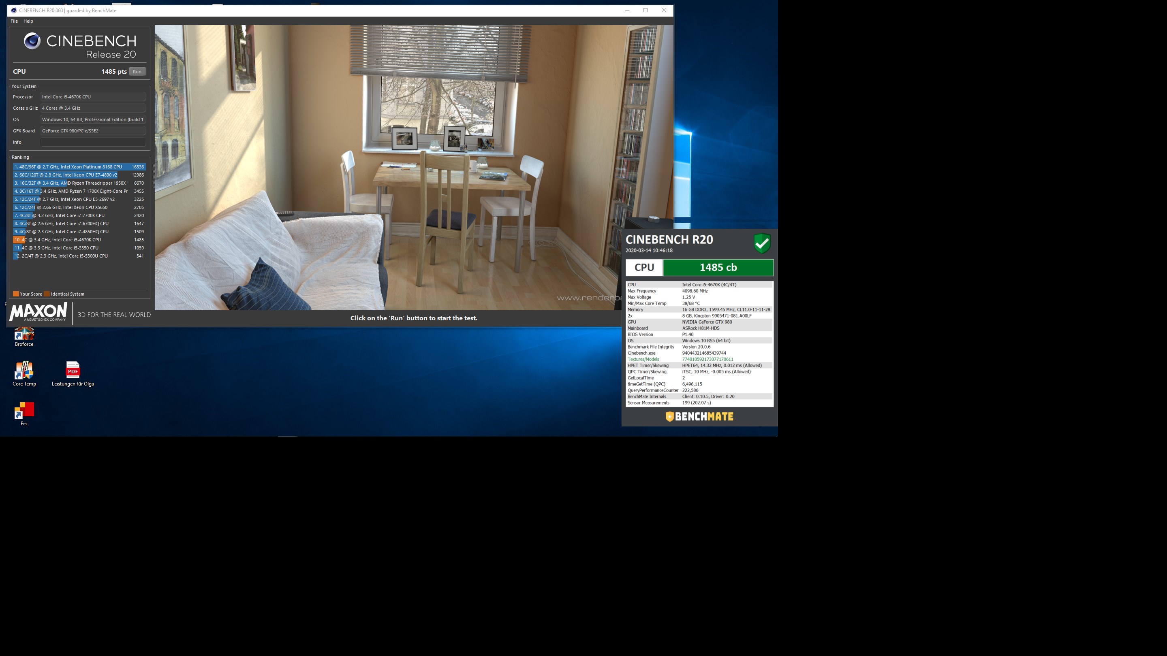Select ranking row Xeon CPU X5650
The image size is (1167, 656).
point(79,208)
